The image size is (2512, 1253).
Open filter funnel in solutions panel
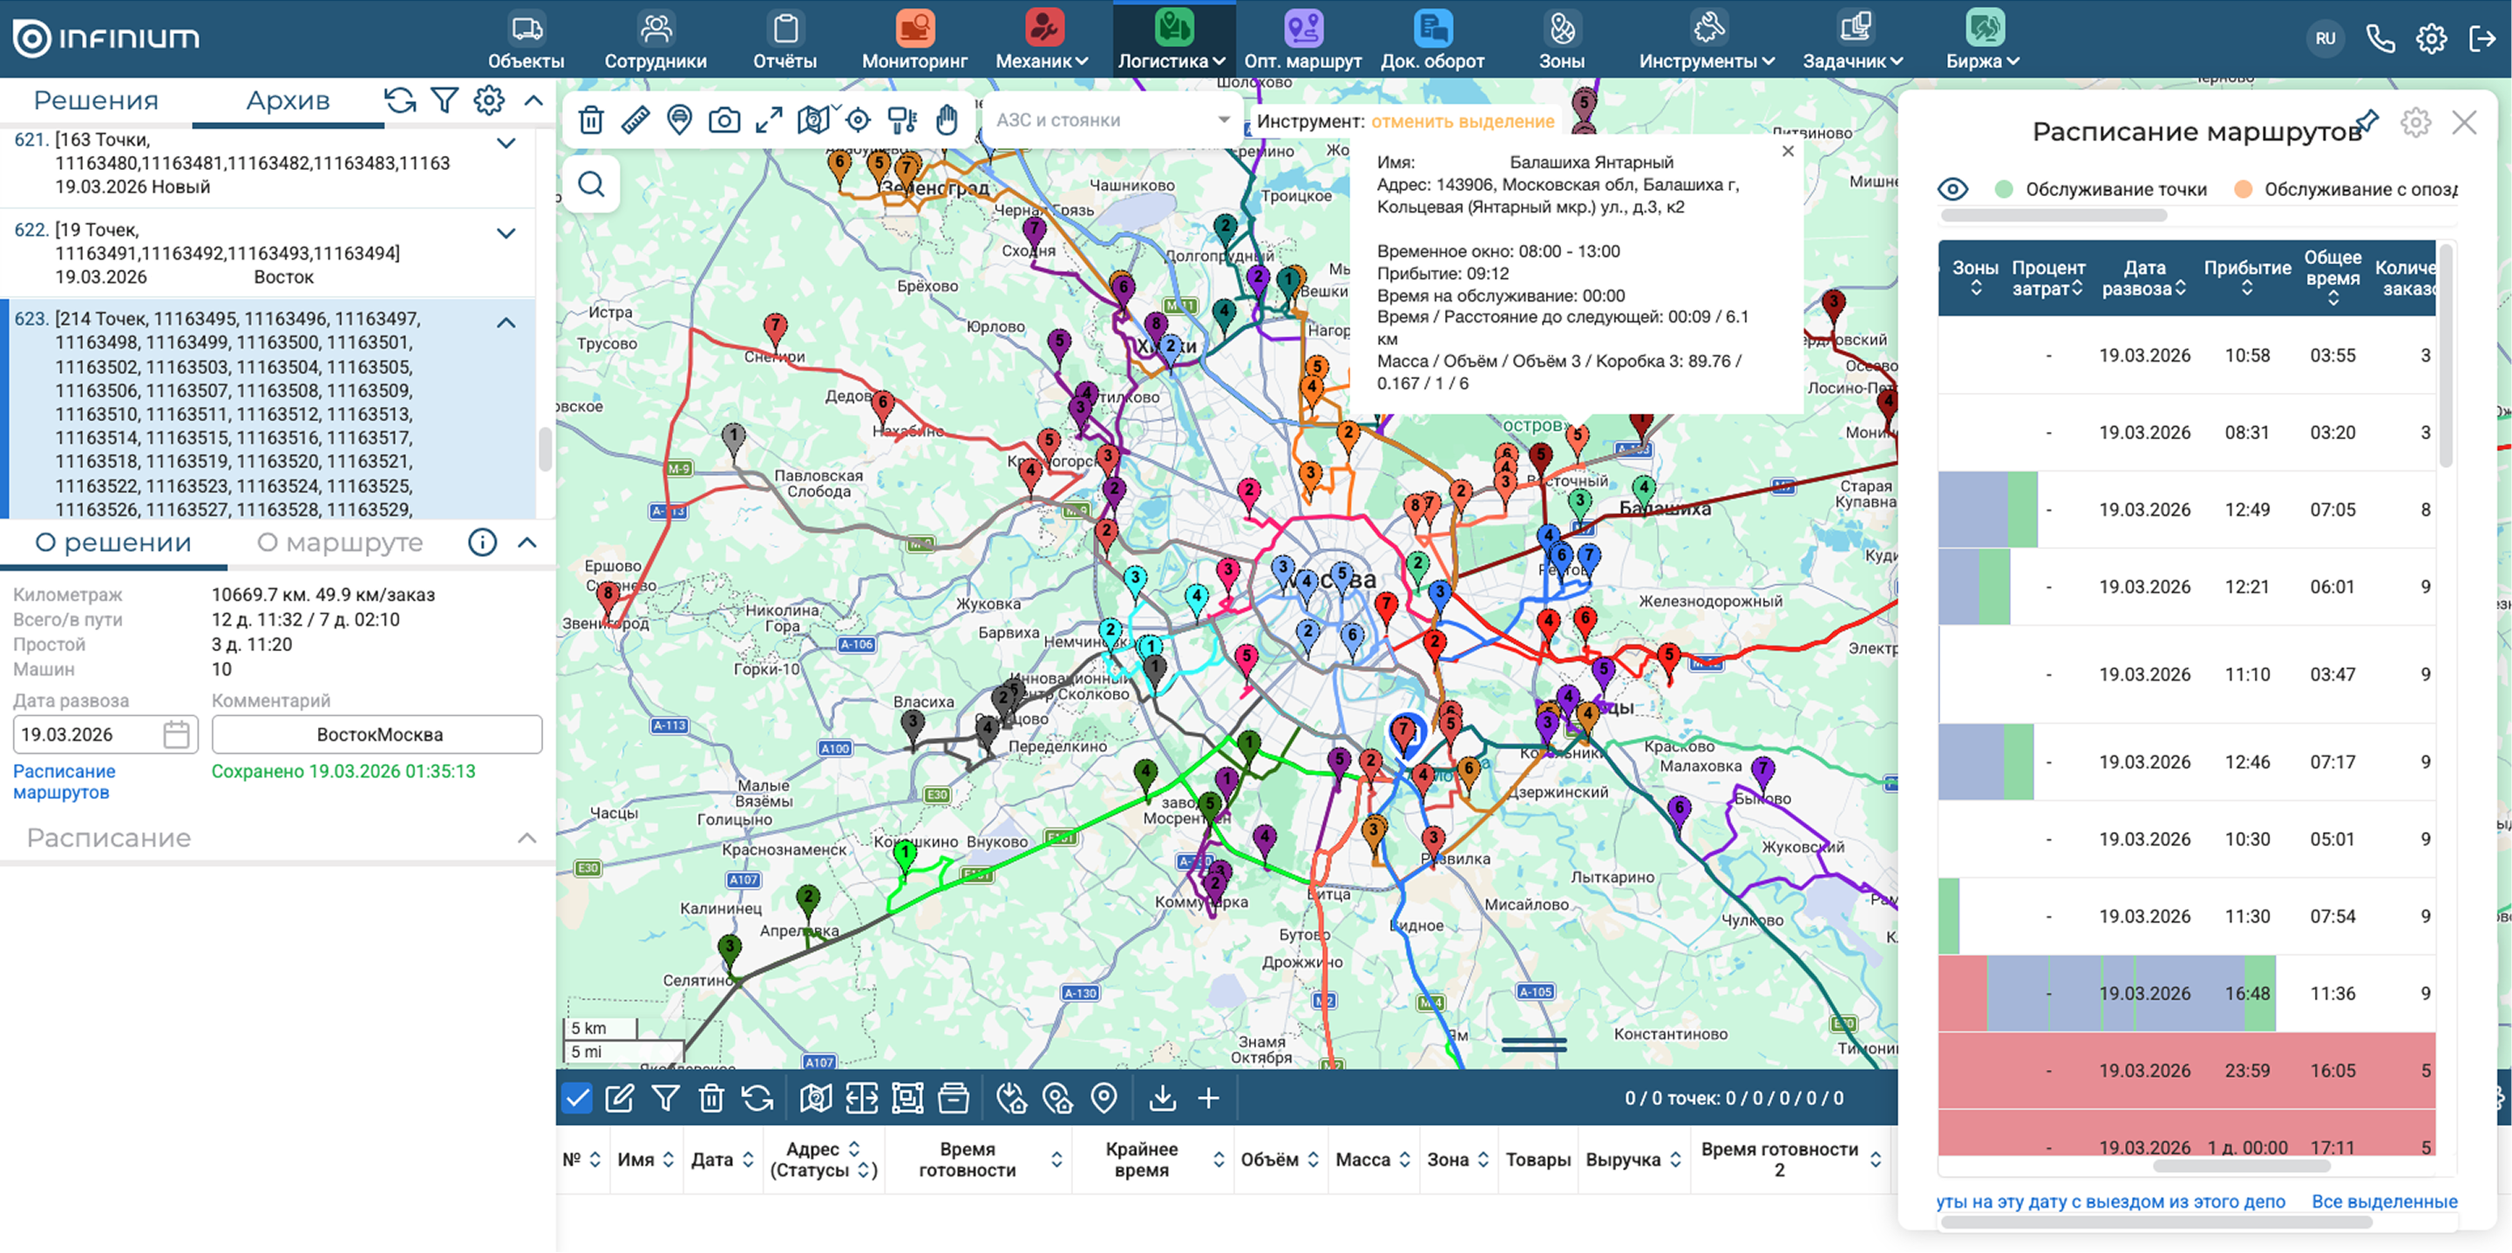[x=445, y=100]
